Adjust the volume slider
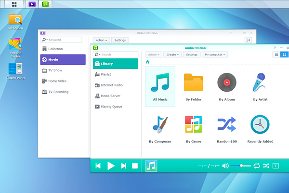This screenshot has width=289, height=193. (241, 165)
